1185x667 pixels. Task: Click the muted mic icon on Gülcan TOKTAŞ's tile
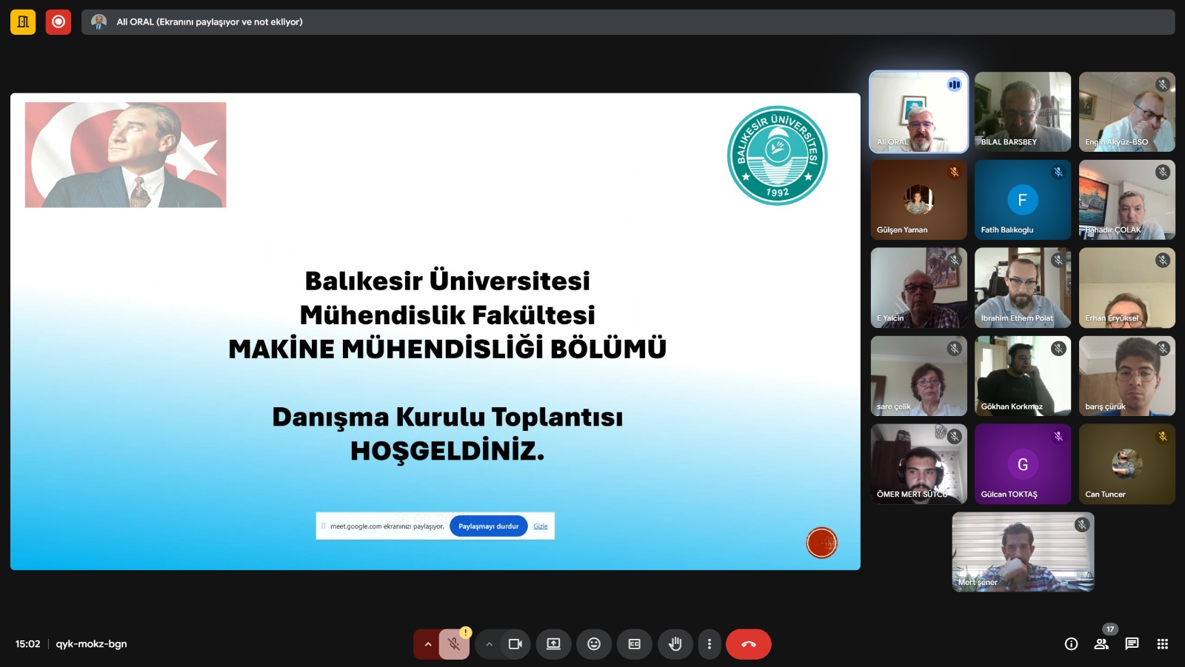[1058, 436]
